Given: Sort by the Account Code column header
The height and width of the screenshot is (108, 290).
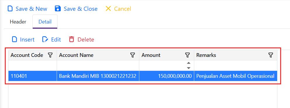Looking at the screenshot, I should point(27,55).
